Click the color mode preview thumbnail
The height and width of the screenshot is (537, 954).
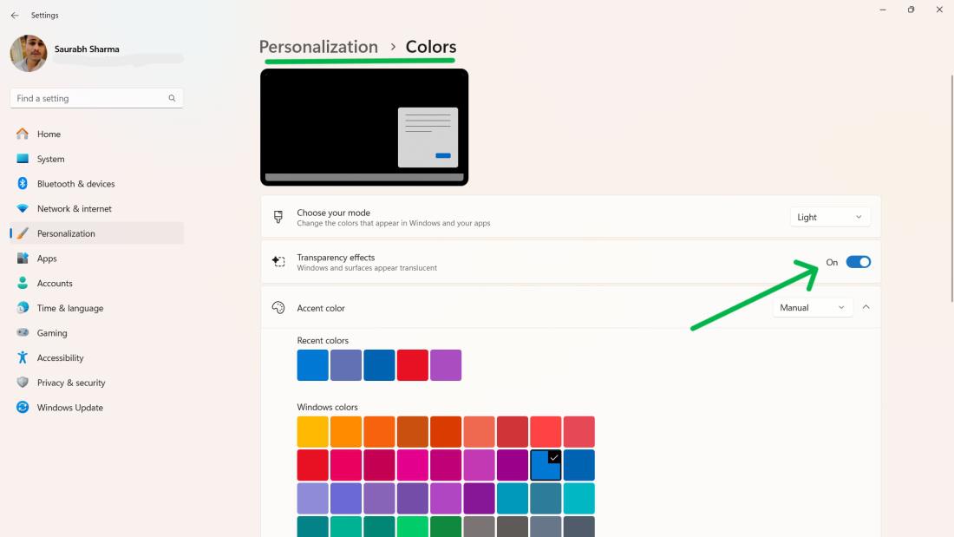click(x=364, y=128)
